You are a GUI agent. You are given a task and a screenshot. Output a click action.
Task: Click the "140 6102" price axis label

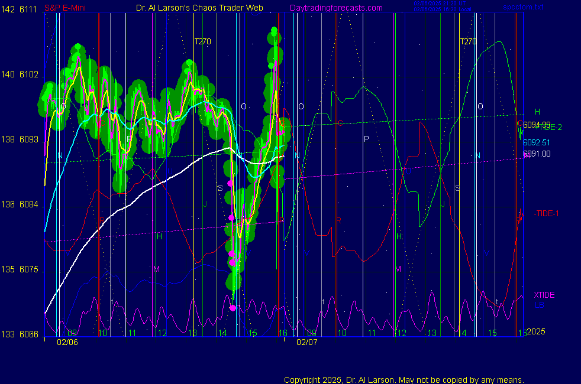tap(20, 74)
